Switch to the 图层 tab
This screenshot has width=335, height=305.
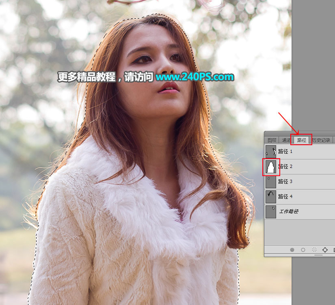272,140
